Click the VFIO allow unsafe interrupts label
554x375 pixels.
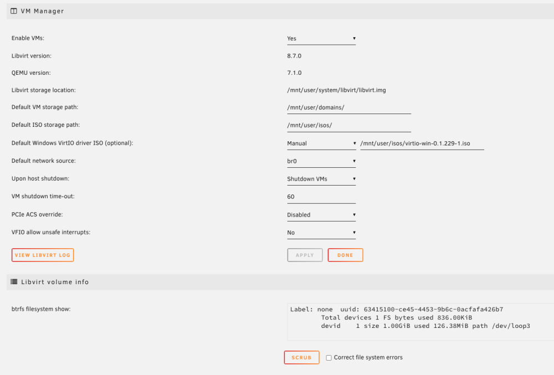[x=51, y=232]
